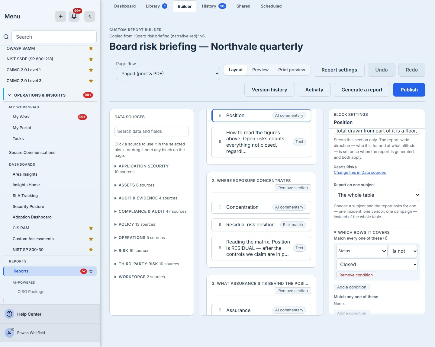Grab the Position block drag handle
This screenshot has height=347, width=435.
[x=220, y=115]
